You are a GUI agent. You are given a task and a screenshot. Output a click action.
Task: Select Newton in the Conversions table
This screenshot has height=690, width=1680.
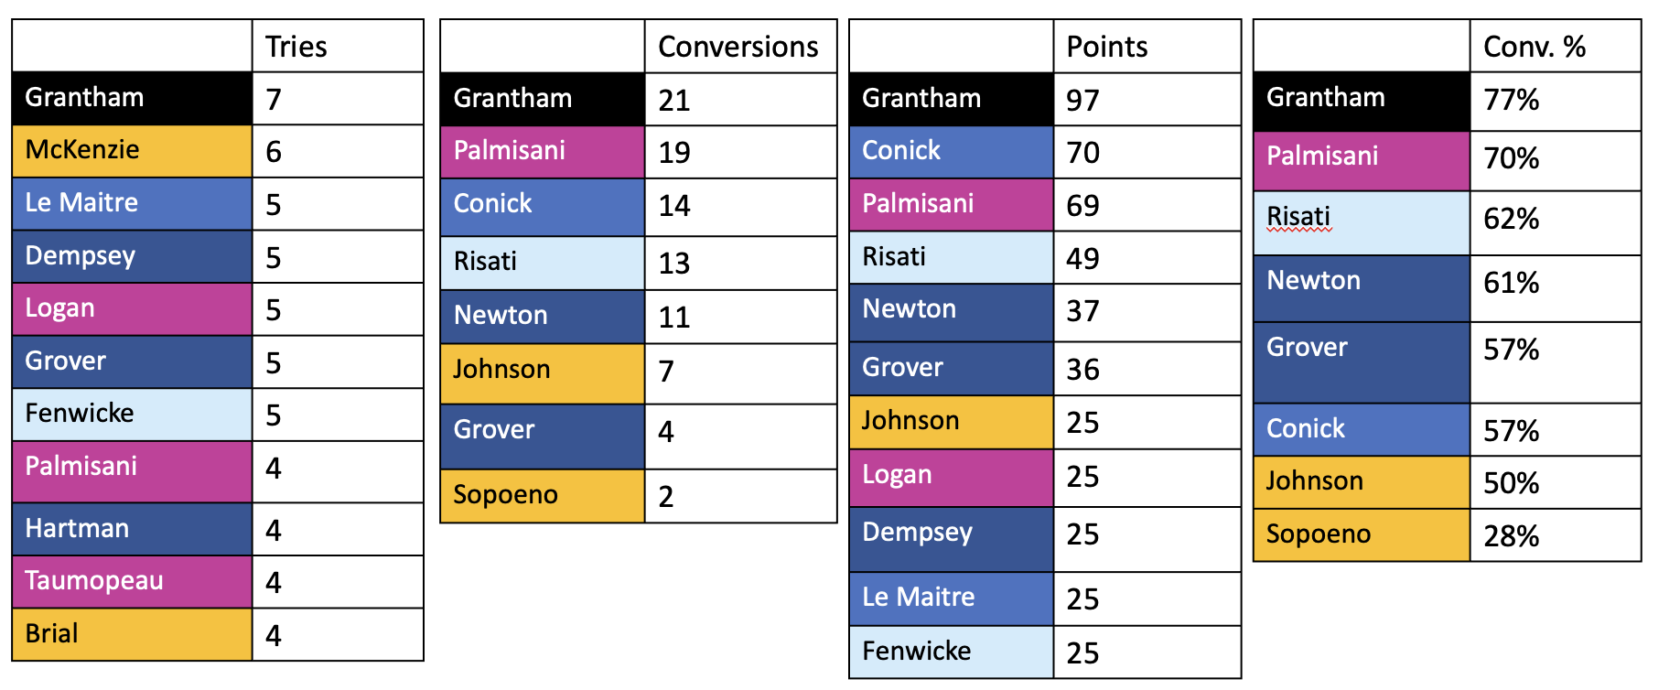pyautogui.click(x=543, y=317)
